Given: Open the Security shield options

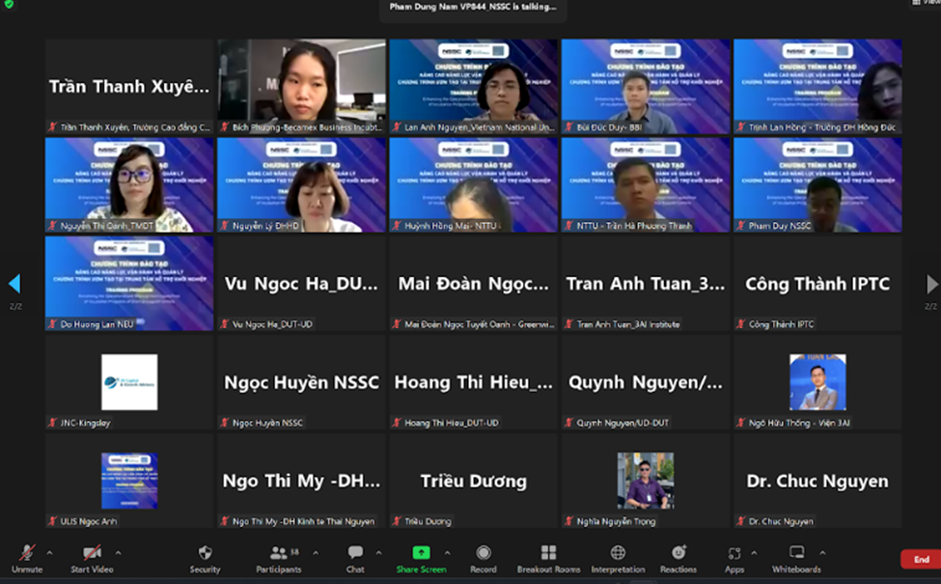Looking at the screenshot, I should click(x=205, y=554).
